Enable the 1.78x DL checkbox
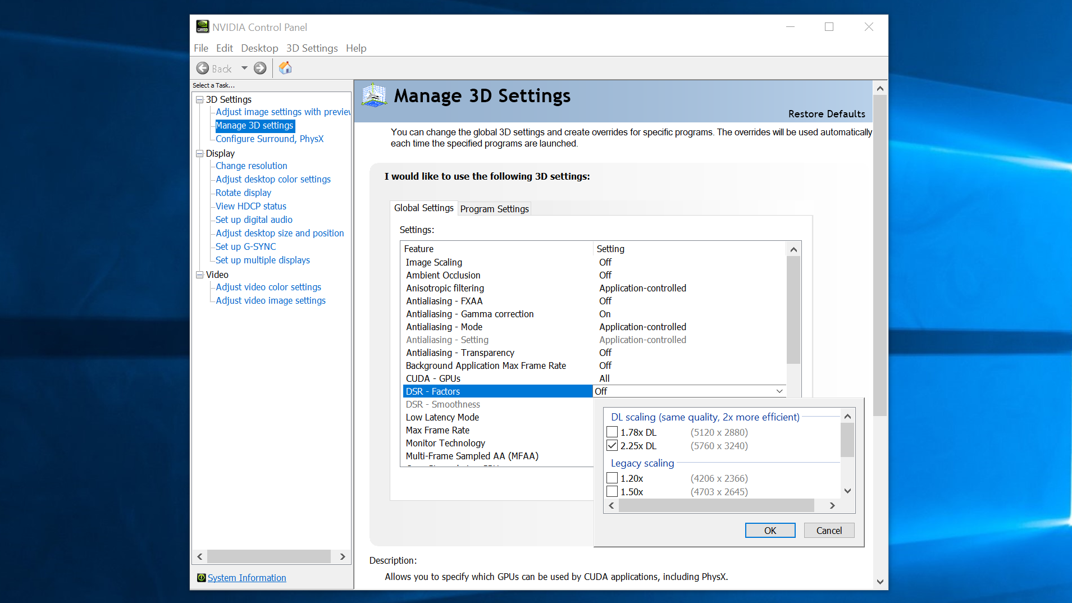 coord(612,432)
